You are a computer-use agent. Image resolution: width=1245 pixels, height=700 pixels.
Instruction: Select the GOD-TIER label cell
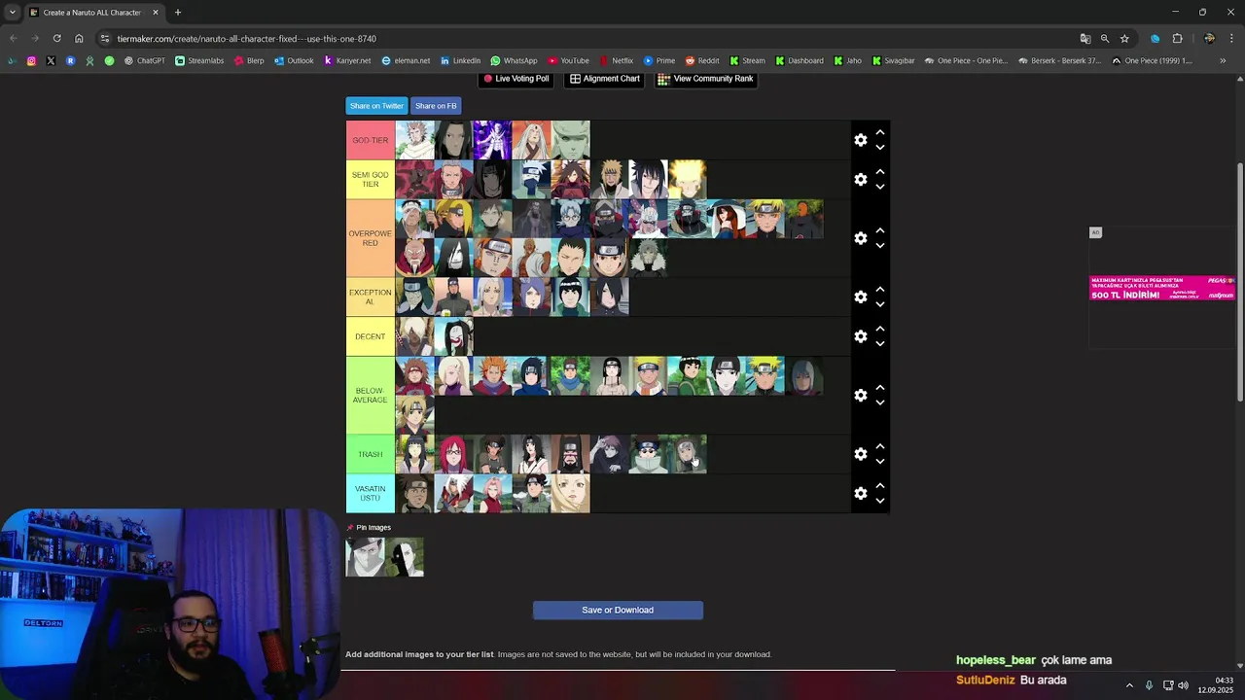coord(371,140)
